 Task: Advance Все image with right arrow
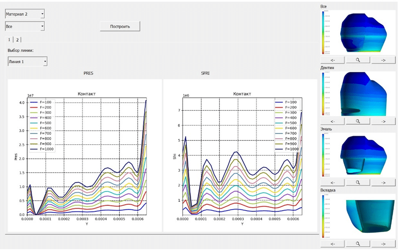tap(383, 60)
